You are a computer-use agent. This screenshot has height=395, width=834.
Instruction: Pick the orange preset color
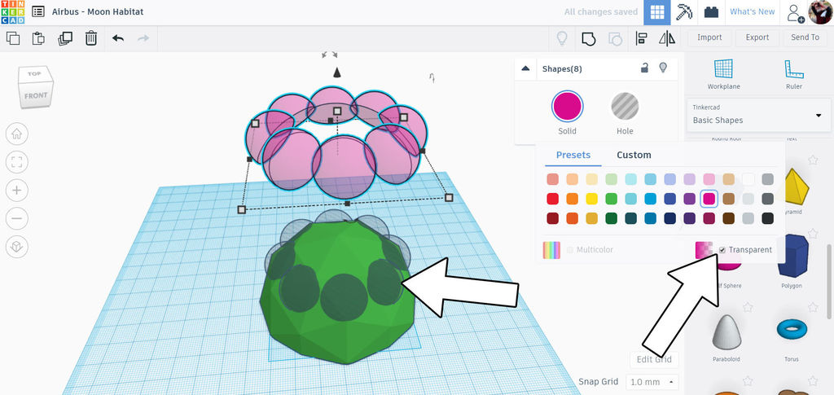(573, 199)
